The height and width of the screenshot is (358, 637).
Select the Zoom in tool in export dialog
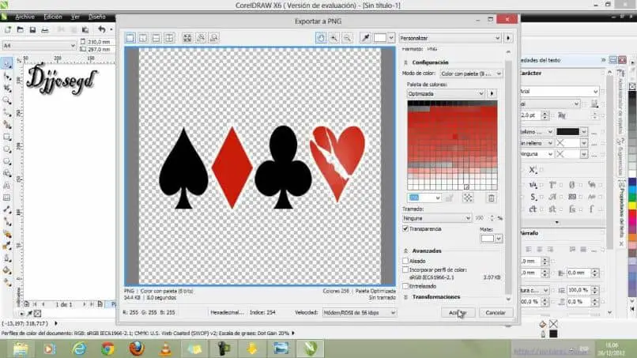tap(334, 38)
